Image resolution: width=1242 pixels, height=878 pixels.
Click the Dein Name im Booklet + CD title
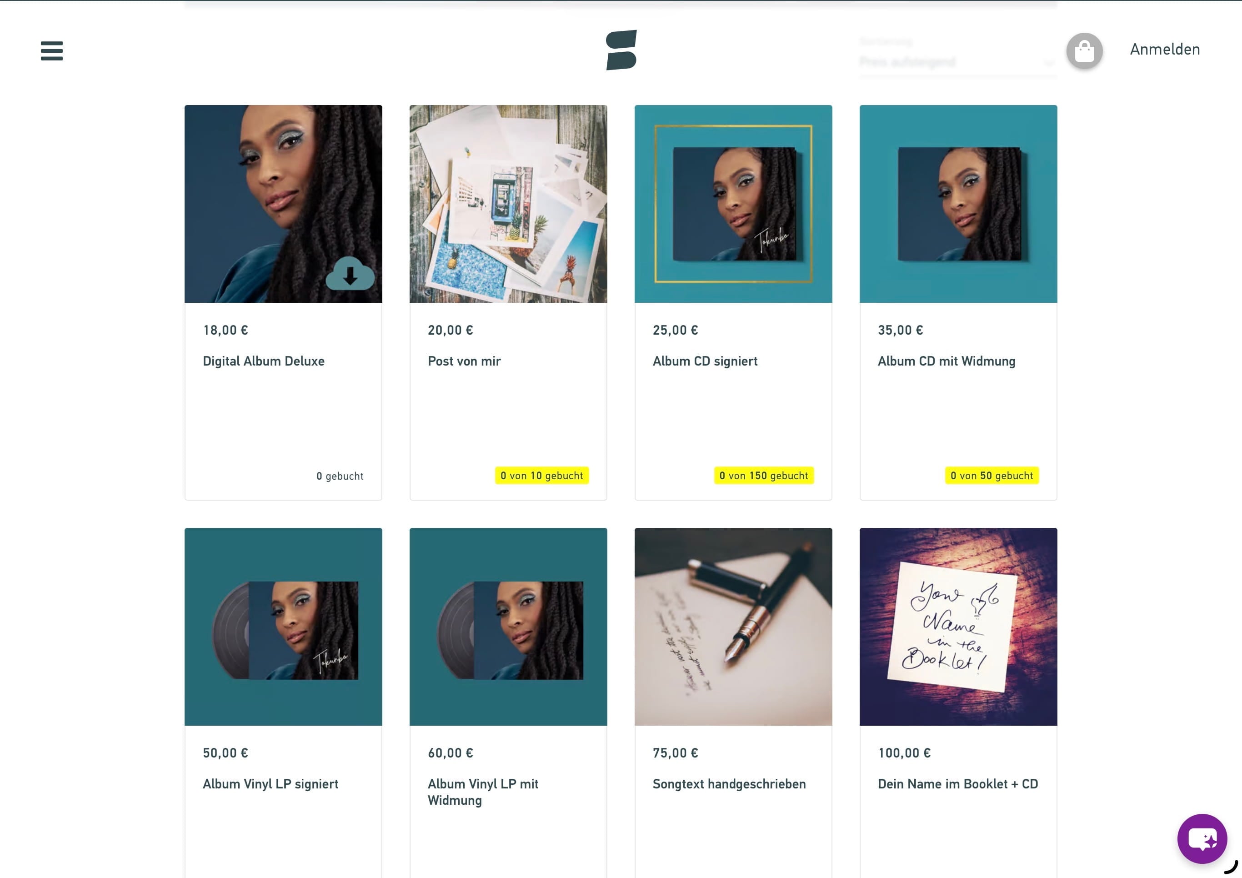click(x=957, y=784)
